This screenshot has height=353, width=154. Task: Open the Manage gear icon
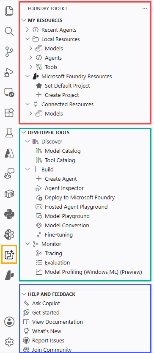point(9,342)
